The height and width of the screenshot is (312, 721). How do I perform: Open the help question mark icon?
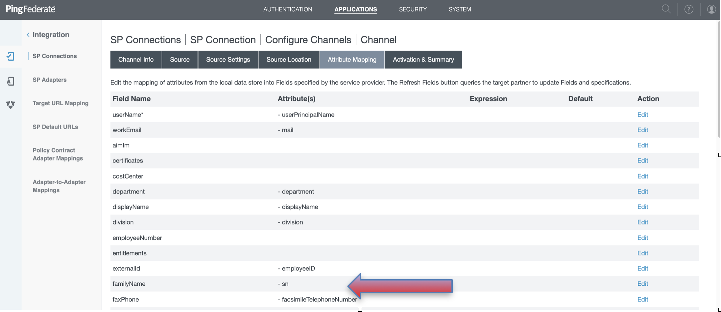pos(689,9)
